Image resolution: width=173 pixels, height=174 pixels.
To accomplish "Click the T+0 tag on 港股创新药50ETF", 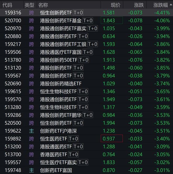I will [84, 60].
